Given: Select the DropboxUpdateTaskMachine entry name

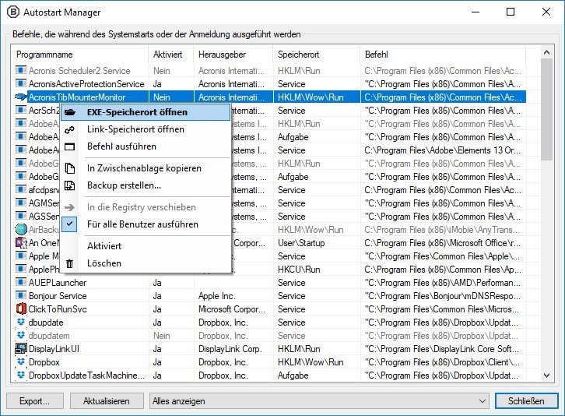Looking at the screenshot, I should point(86,375).
